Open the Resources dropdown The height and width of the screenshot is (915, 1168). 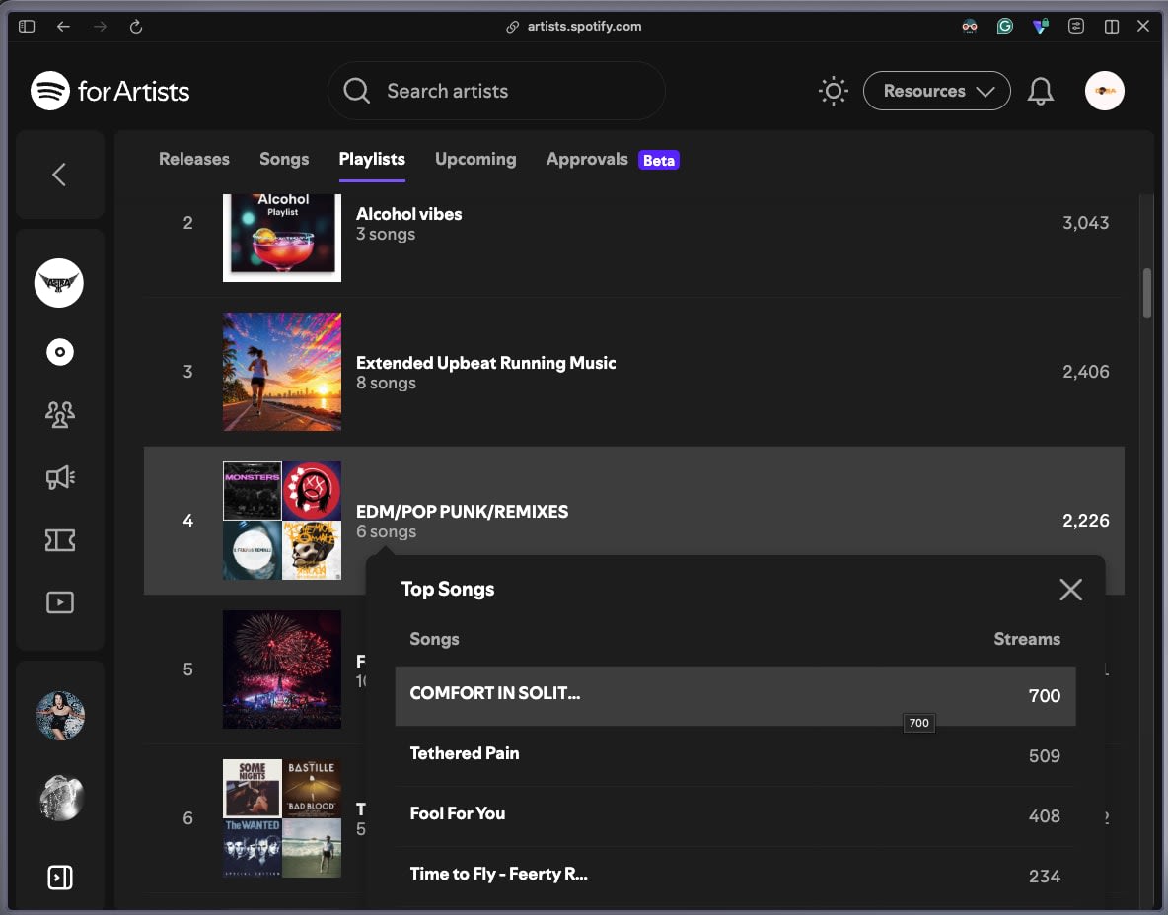(936, 91)
